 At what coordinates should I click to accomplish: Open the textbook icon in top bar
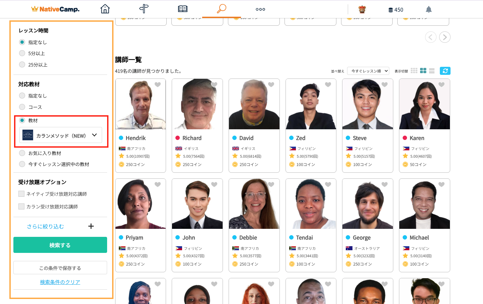183,9
